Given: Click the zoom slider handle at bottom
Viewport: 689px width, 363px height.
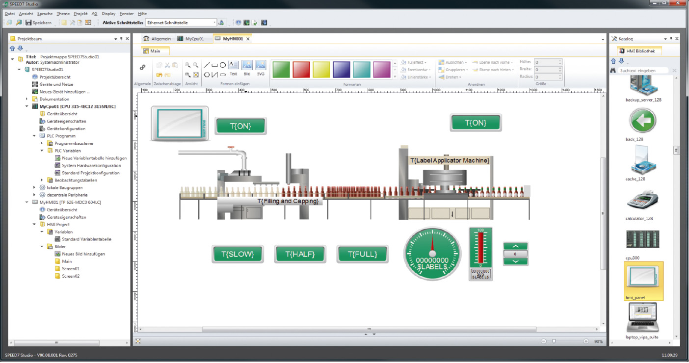Looking at the screenshot, I should [x=554, y=341].
